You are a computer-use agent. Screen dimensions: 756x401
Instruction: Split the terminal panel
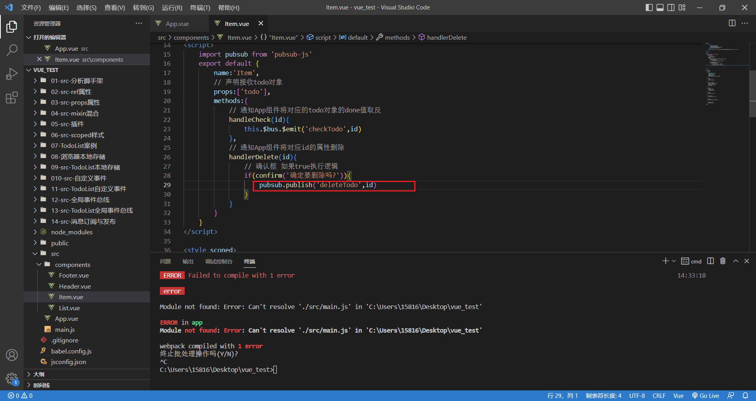pyautogui.click(x=710, y=261)
